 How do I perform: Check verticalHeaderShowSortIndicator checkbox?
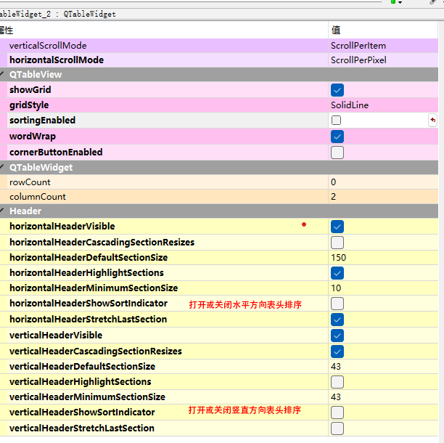coord(337,412)
